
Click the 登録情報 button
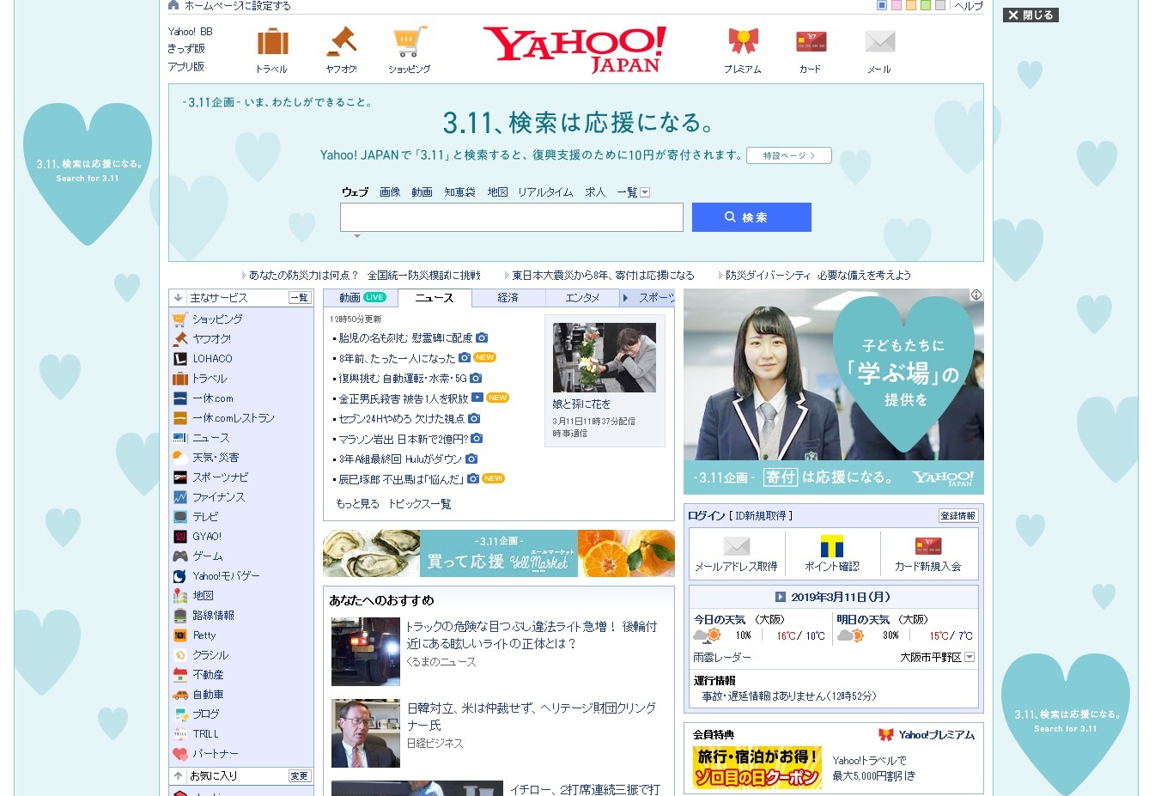tap(958, 516)
